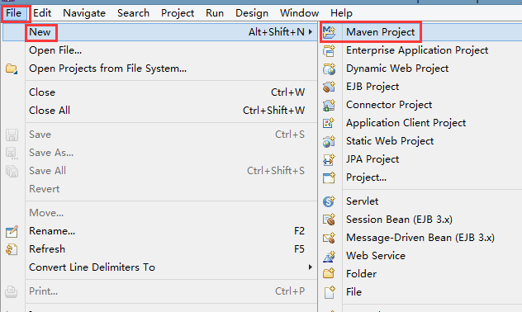The height and width of the screenshot is (312, 522).
Task: Click the Message-Driven Bean icon
Action: [x=329, y=238]
